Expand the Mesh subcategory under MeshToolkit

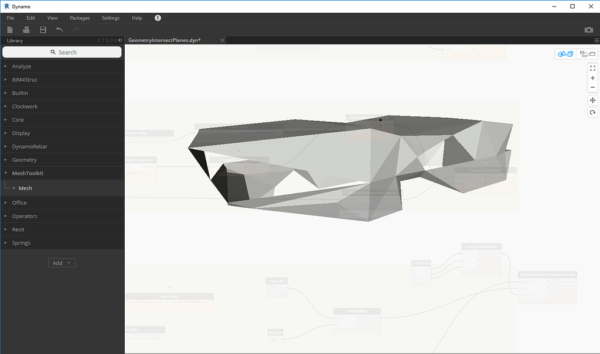pos(25,188)
